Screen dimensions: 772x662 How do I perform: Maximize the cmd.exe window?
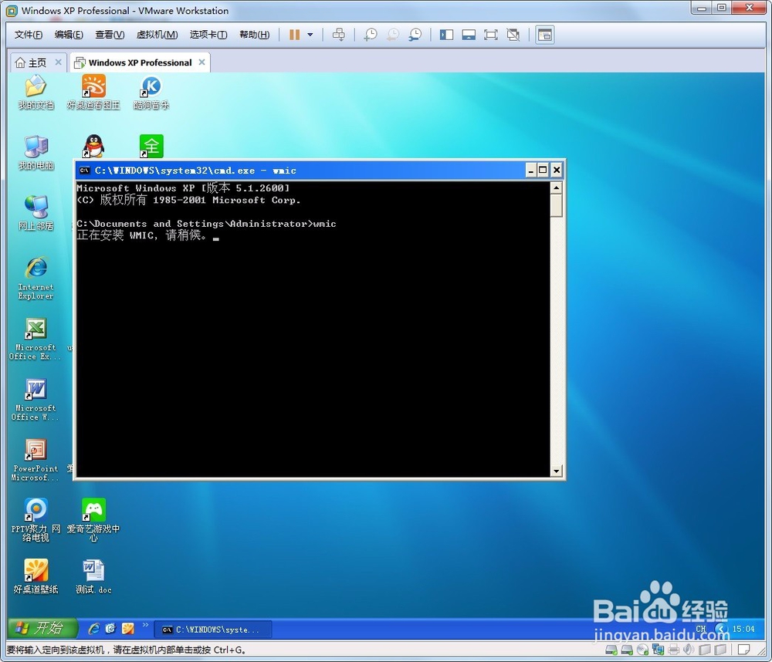[x=543, y=171]
